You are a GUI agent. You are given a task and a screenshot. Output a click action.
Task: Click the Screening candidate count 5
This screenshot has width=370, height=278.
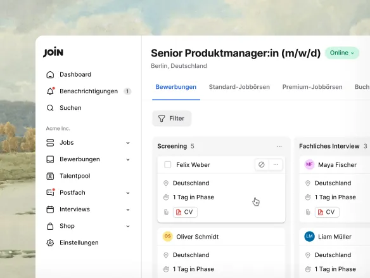193,147
